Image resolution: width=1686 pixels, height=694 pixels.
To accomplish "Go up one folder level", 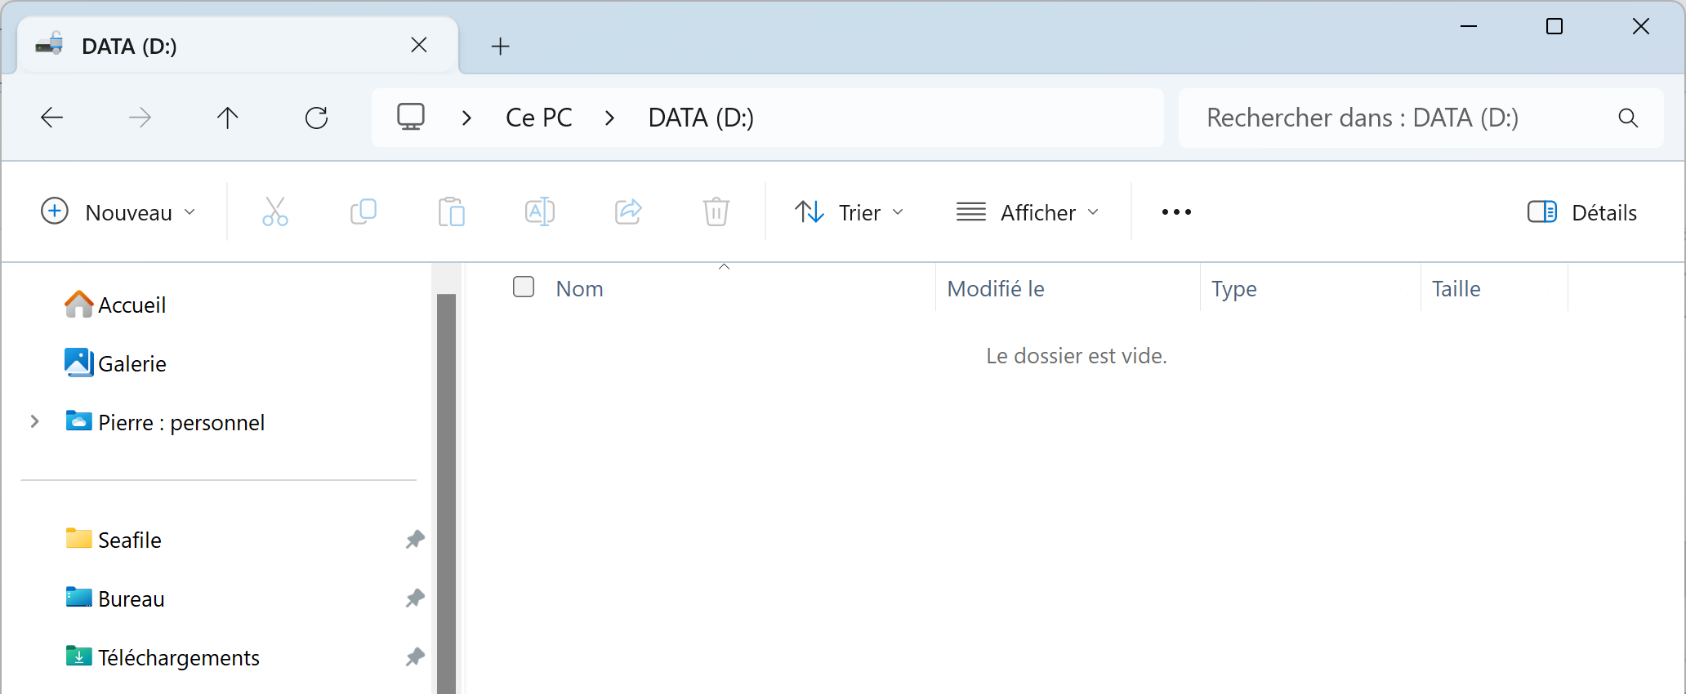I will [228, 118].
